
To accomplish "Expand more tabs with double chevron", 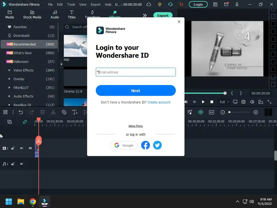I will click(x=145, y=15).
